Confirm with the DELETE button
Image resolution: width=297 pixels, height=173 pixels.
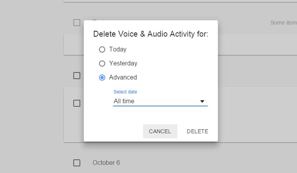click(x=197, y=131)
